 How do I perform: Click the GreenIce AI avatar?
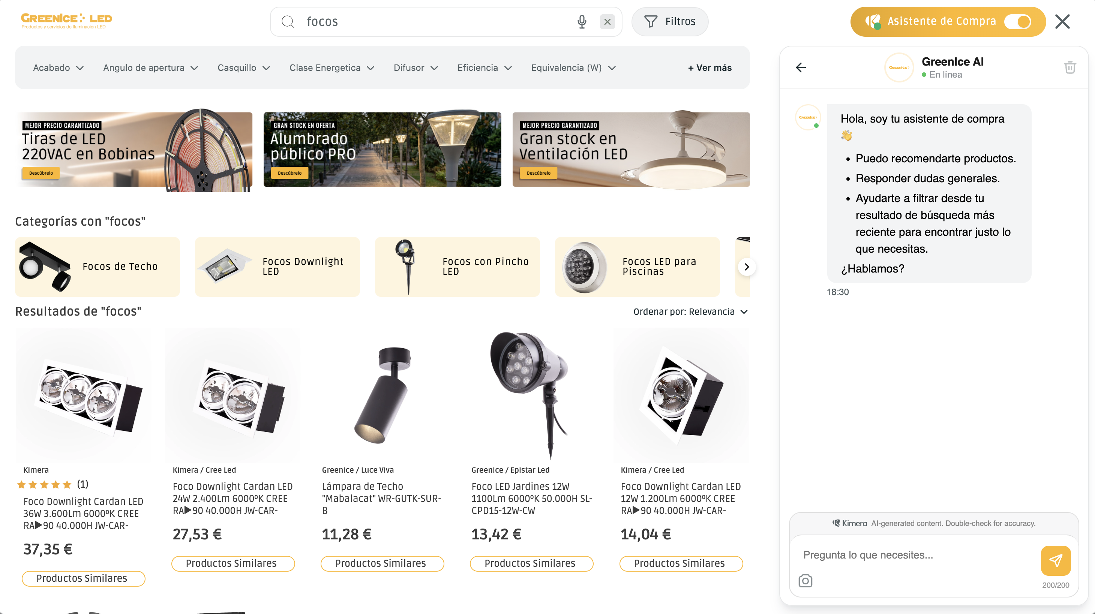click(x=898, y=67)
